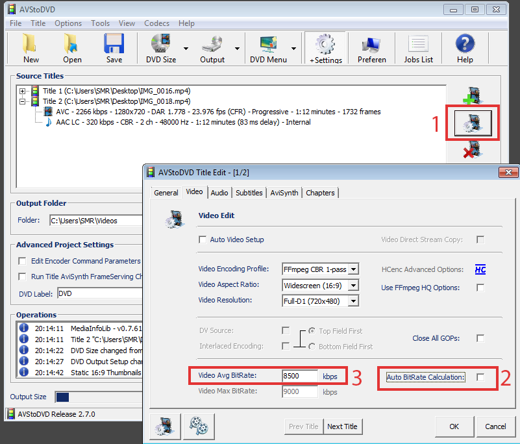Open the Output dropdown arrow
The height and width of the screenshot is (444, 520).
[x=237, y=49]
